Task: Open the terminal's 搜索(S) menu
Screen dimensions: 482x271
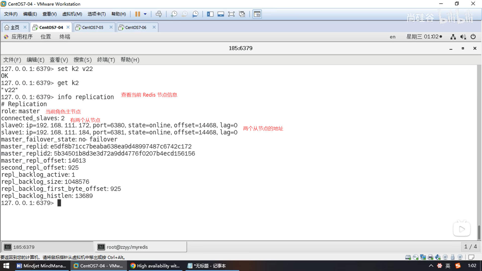Action: click(x=82, y=60)
